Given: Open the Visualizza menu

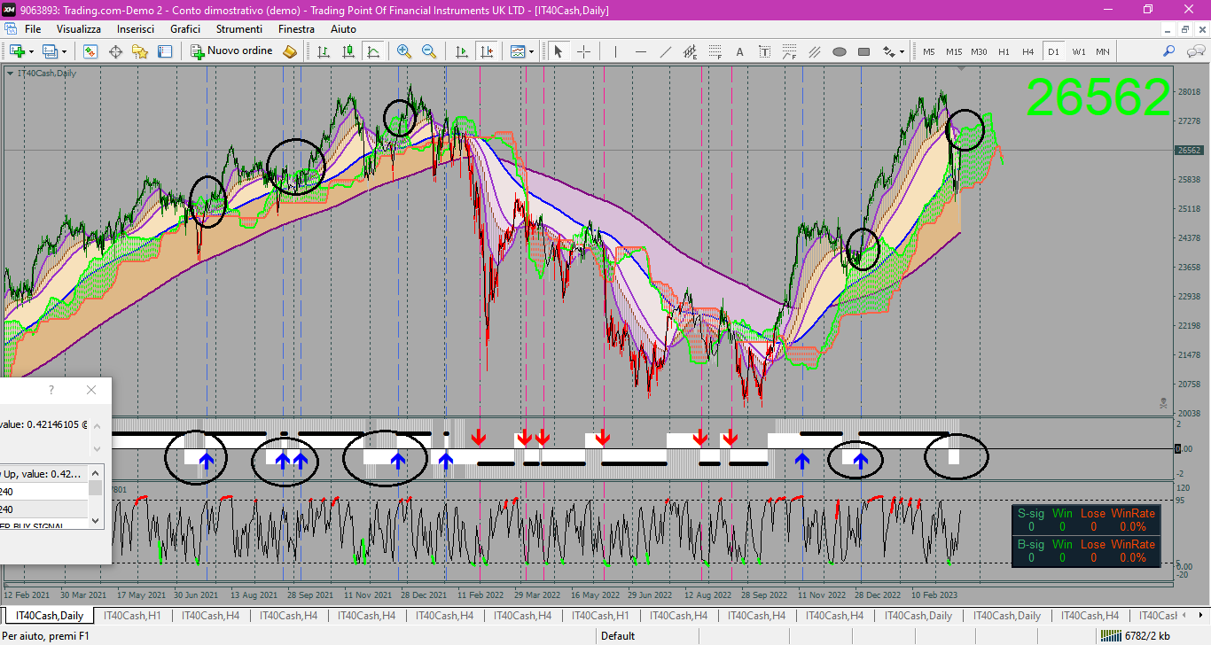Looking at the screenshot, I should coord(79,29).
